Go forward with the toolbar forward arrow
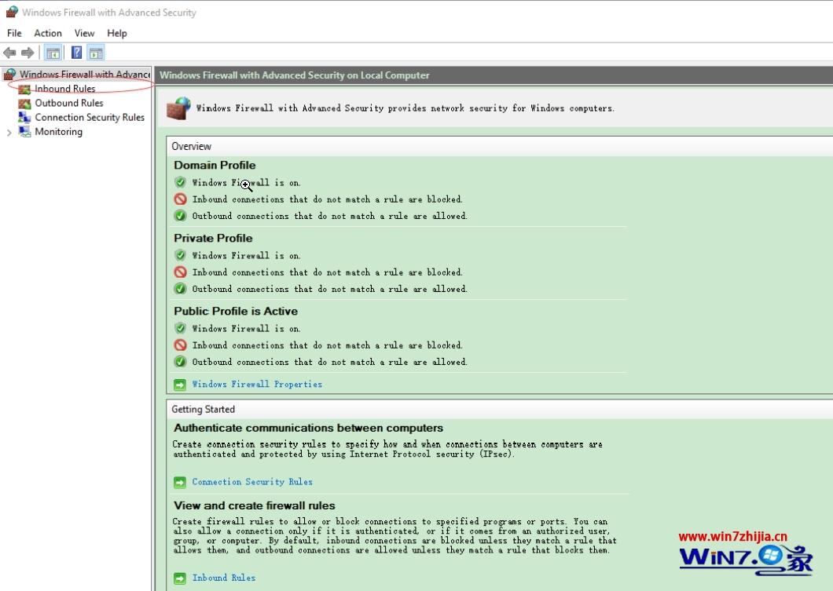Image resolution: width=833 pixels, height=591 pixels. pos(28,53)
